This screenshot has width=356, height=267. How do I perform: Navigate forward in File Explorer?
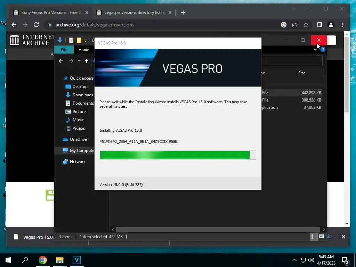pos(71,61)
